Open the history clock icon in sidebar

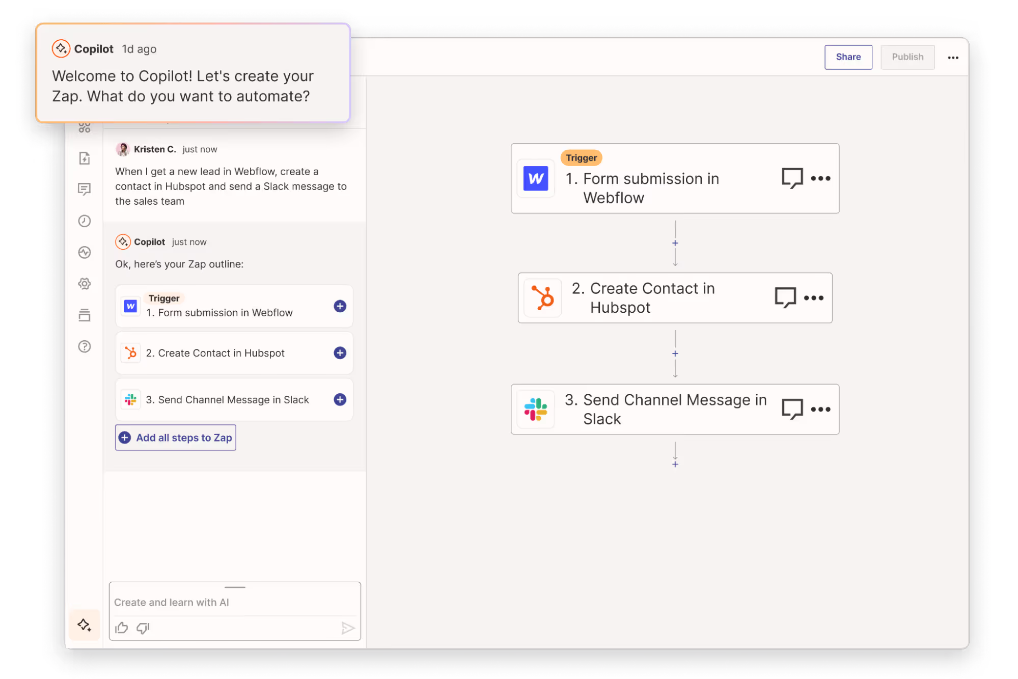click(85, 221)
